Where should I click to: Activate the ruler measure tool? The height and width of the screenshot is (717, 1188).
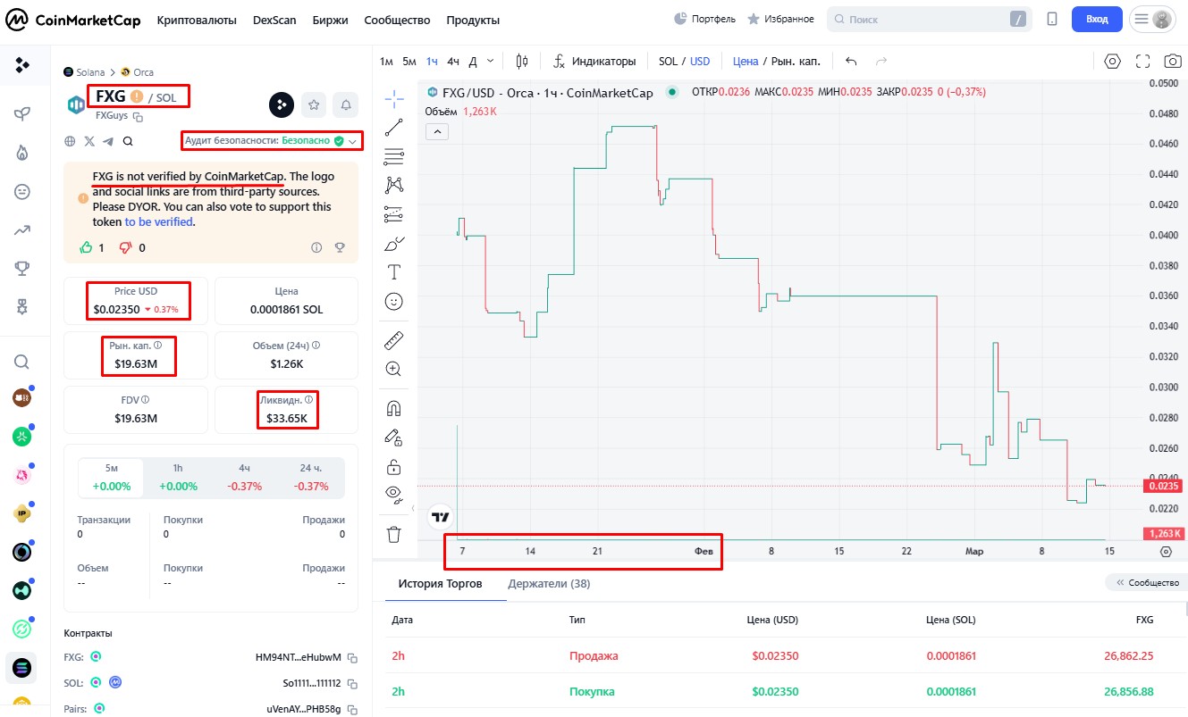coord(393,340)
